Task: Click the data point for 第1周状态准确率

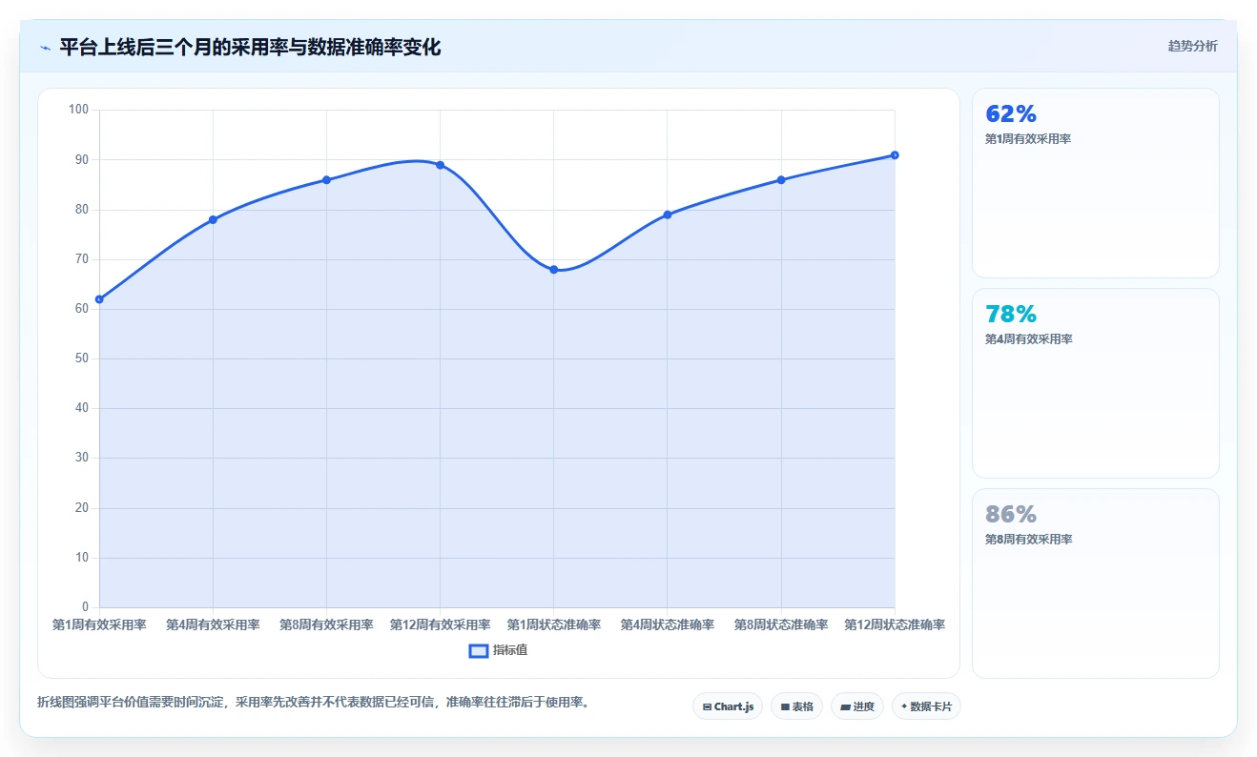Action: 553,270
